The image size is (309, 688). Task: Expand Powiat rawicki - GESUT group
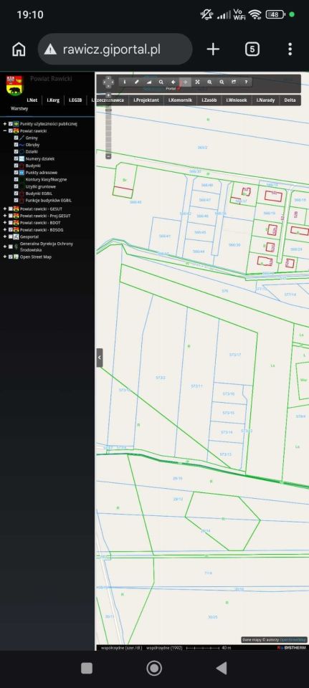[x=5, y=209]
